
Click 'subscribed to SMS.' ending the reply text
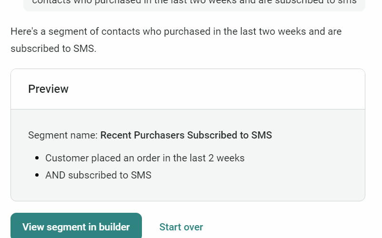53,49
